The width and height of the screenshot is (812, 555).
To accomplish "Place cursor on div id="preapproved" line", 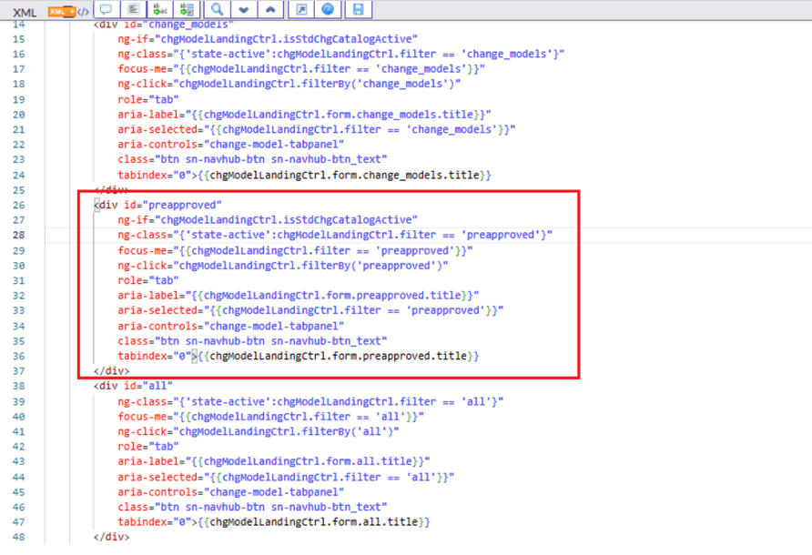I will tap(158, 205).
